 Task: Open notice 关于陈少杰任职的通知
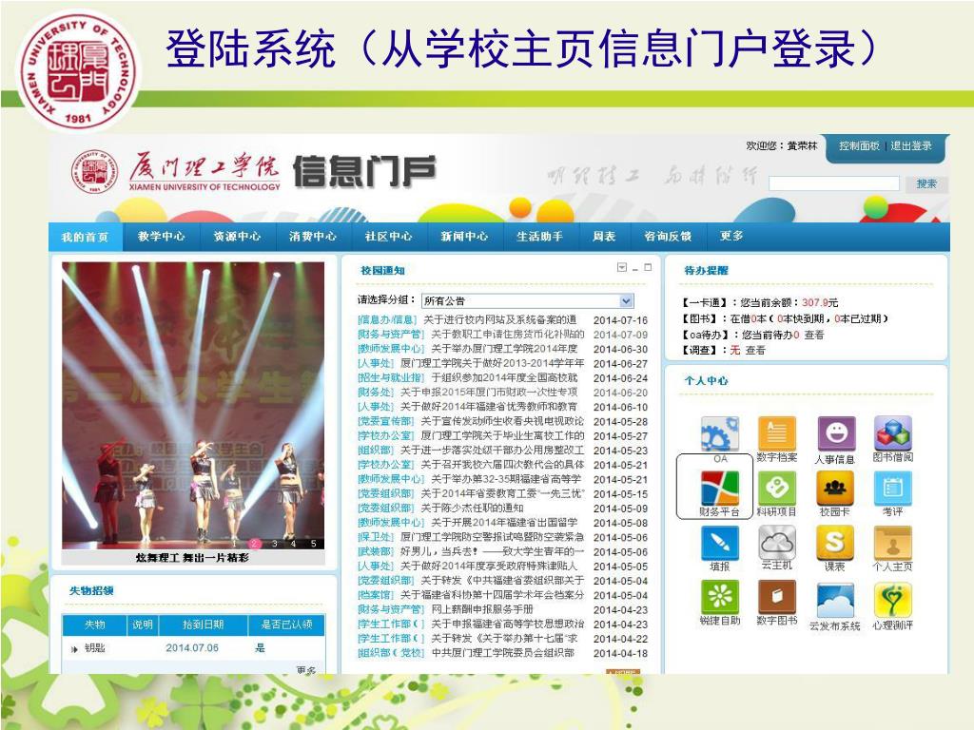click(x=472, y=508)
